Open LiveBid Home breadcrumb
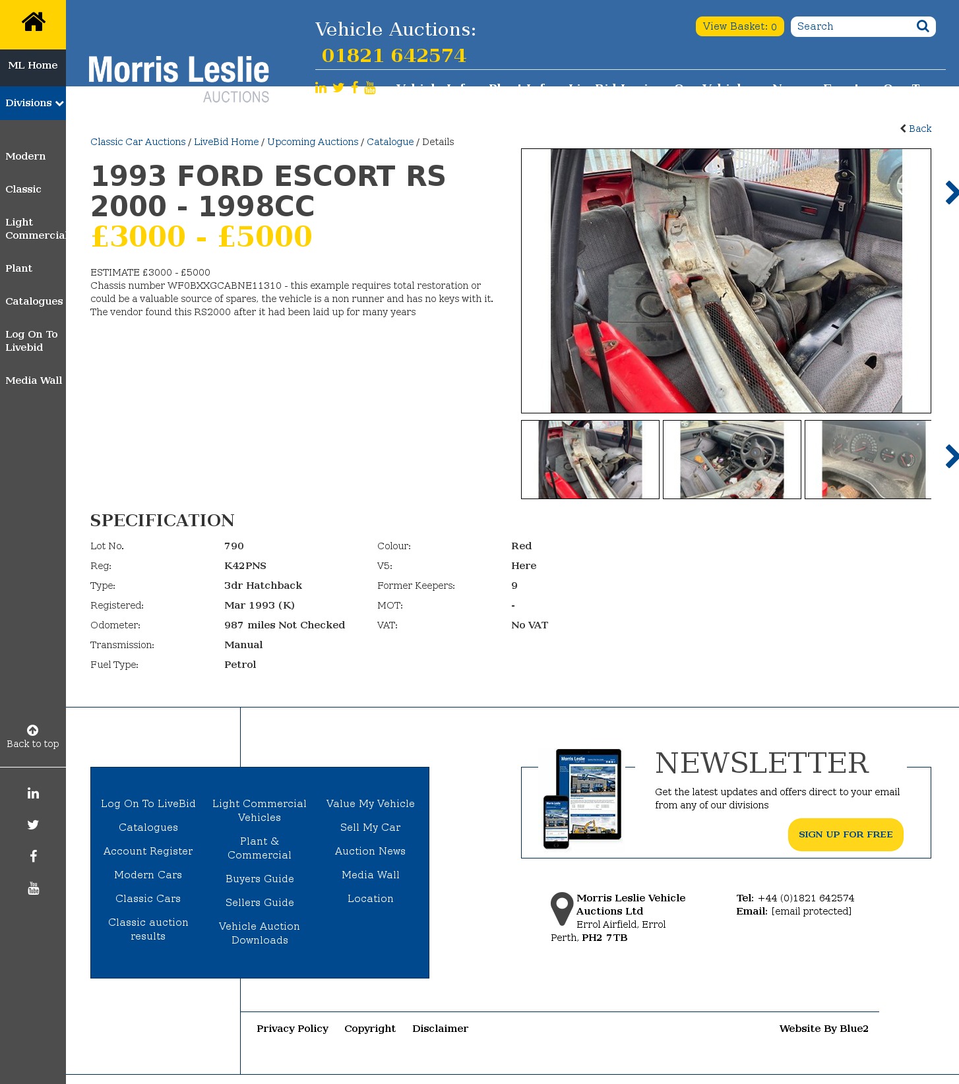 point(226,142)
